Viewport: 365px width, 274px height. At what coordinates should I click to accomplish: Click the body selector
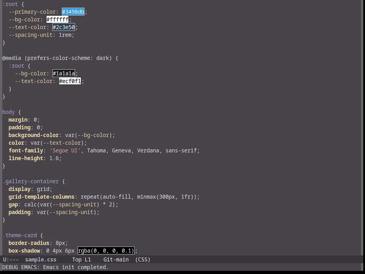point(9,112)
